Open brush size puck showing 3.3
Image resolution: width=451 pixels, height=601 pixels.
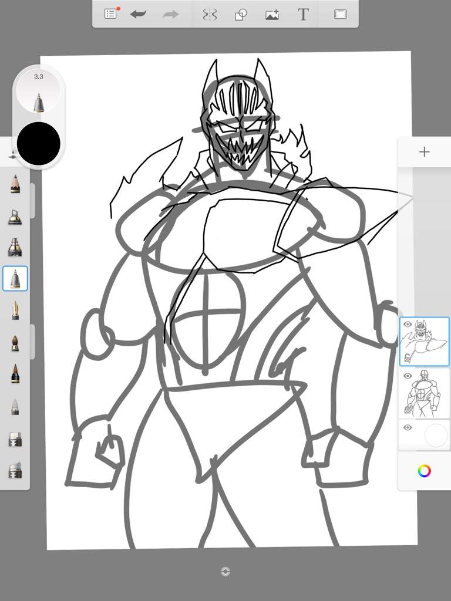pyautogui.click(x=38, y=92)
